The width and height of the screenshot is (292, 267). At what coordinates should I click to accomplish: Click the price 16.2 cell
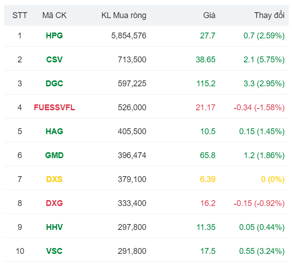click(x=208, y=203)
